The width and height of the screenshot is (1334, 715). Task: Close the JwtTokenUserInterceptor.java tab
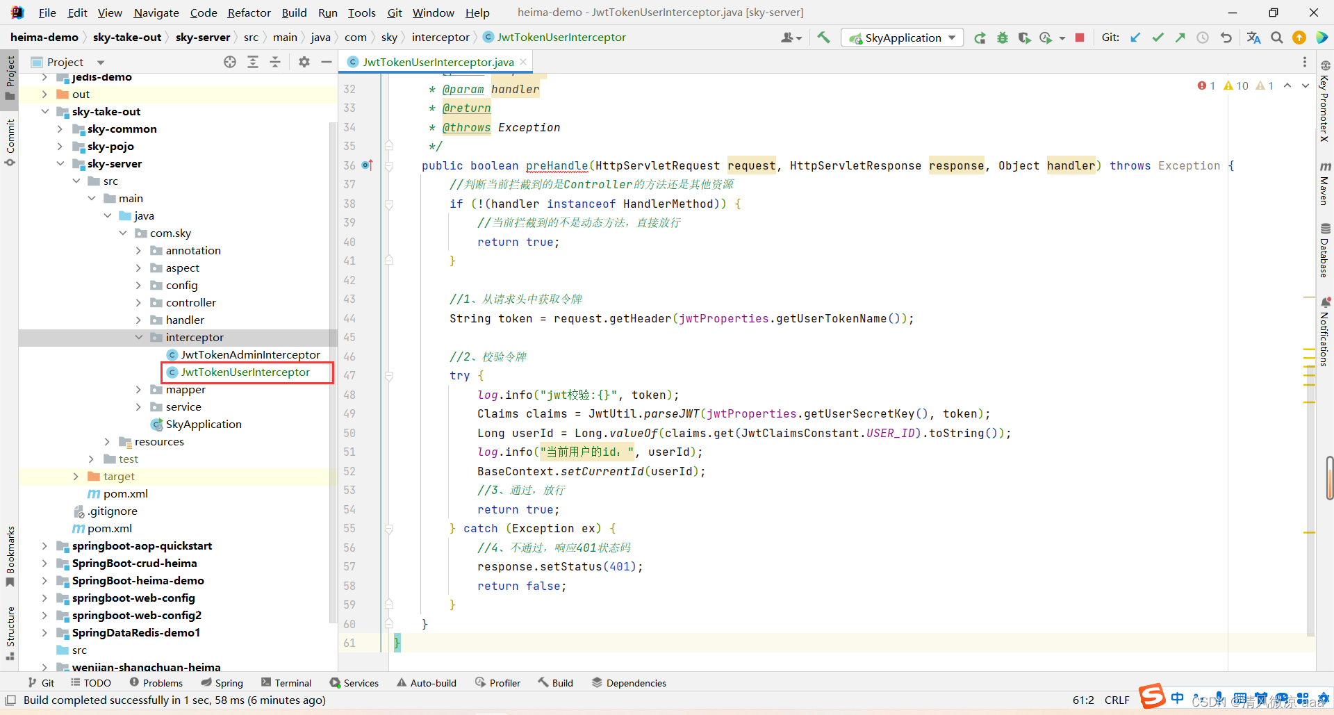point(523,62)
